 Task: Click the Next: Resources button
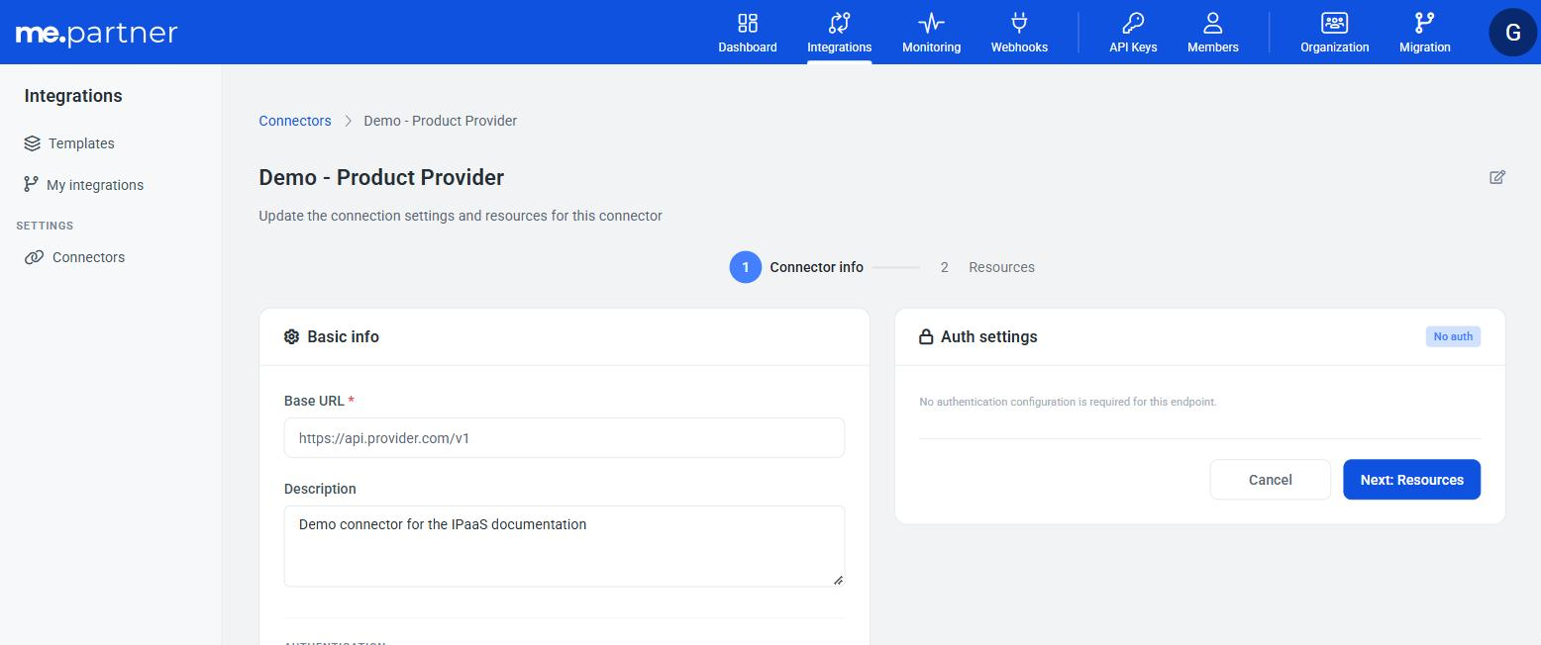tap(1412, 480)
